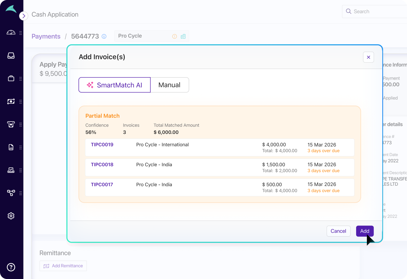Click the Search field
This screenshot has width=407, height=279.
375,12
